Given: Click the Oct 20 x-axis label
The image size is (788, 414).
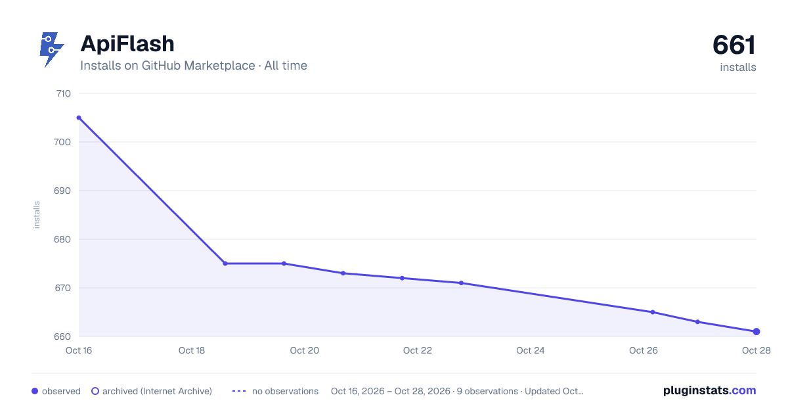Looking at the screenshot, I should click(305, 350).
